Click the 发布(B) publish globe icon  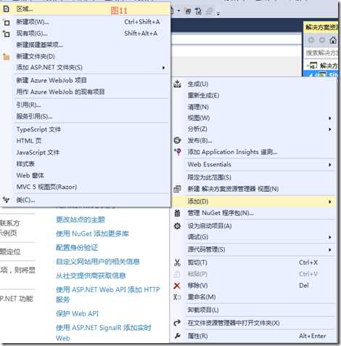pyautogui.click(x=177, y=140)
